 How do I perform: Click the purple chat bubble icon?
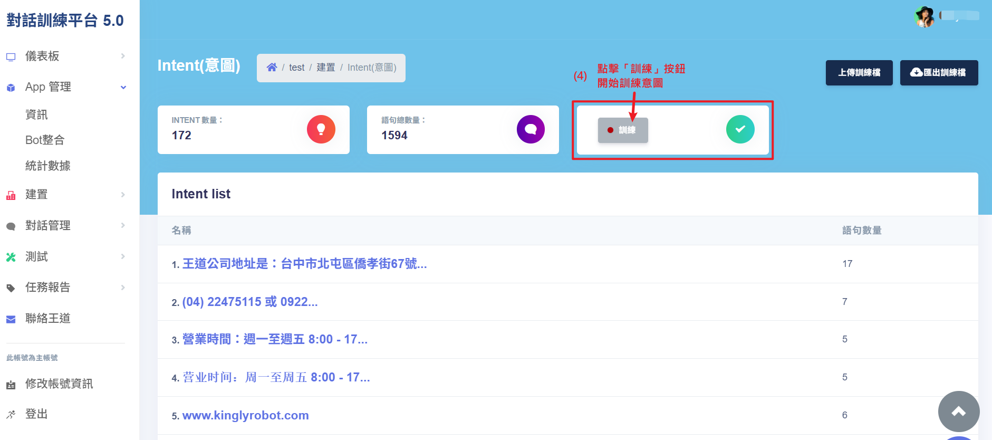530,129
